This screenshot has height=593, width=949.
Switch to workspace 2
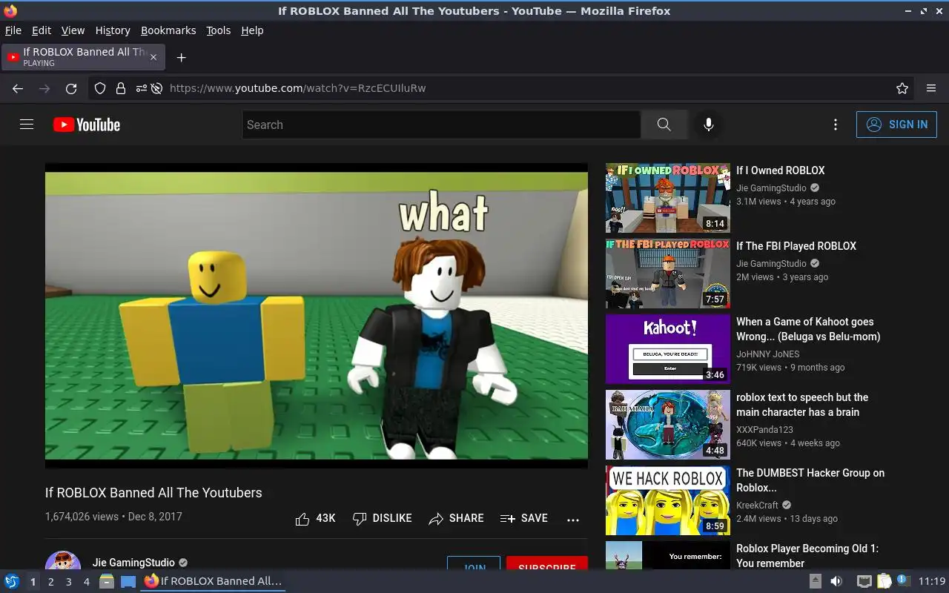50,582
